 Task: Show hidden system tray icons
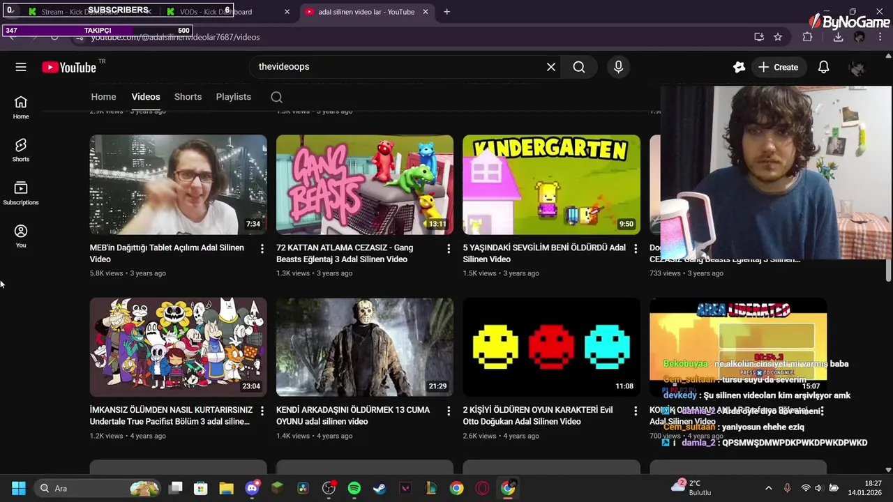(769, 488)
